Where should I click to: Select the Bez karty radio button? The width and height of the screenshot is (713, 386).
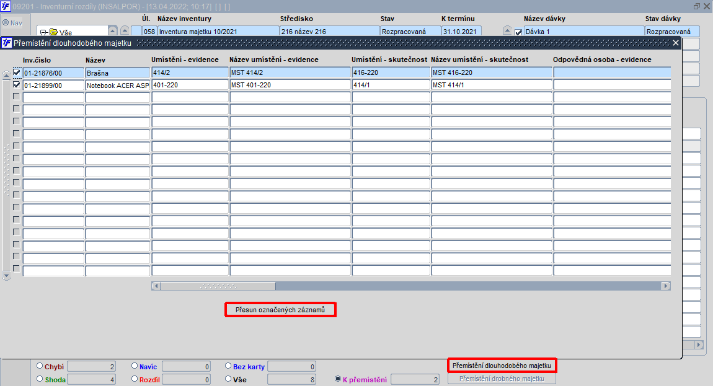pos(228,366)
